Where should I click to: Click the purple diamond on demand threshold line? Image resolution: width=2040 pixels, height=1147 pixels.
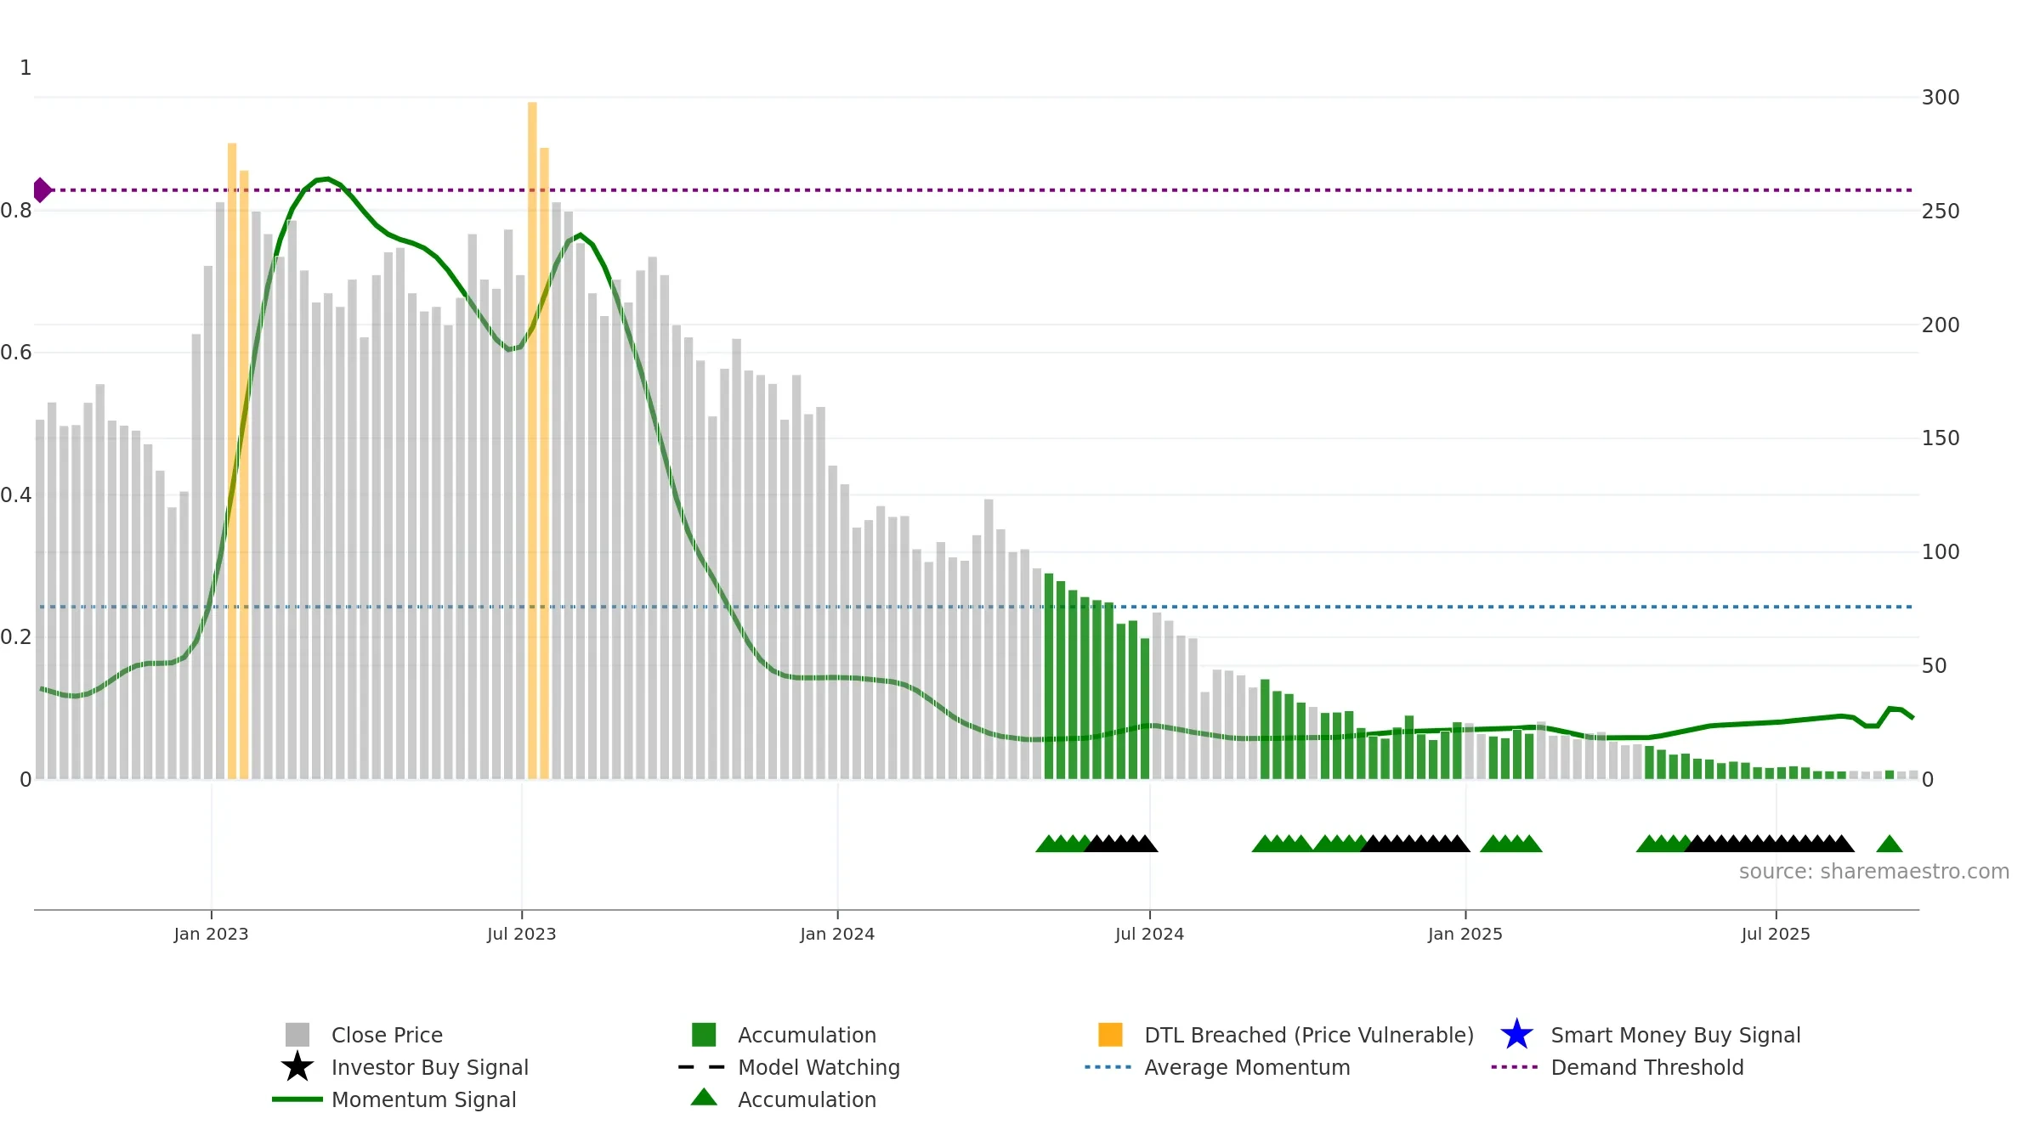[x=41, y=190]
